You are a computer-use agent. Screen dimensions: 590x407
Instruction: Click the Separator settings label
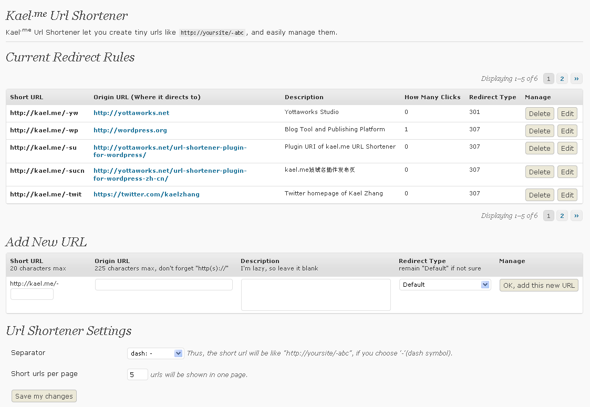tap(28, 353)
